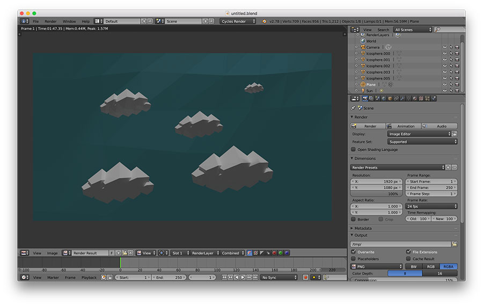483x306 pixels.
Task: Open the Render Presets dropdown
Action: click(x=398, y=167)
